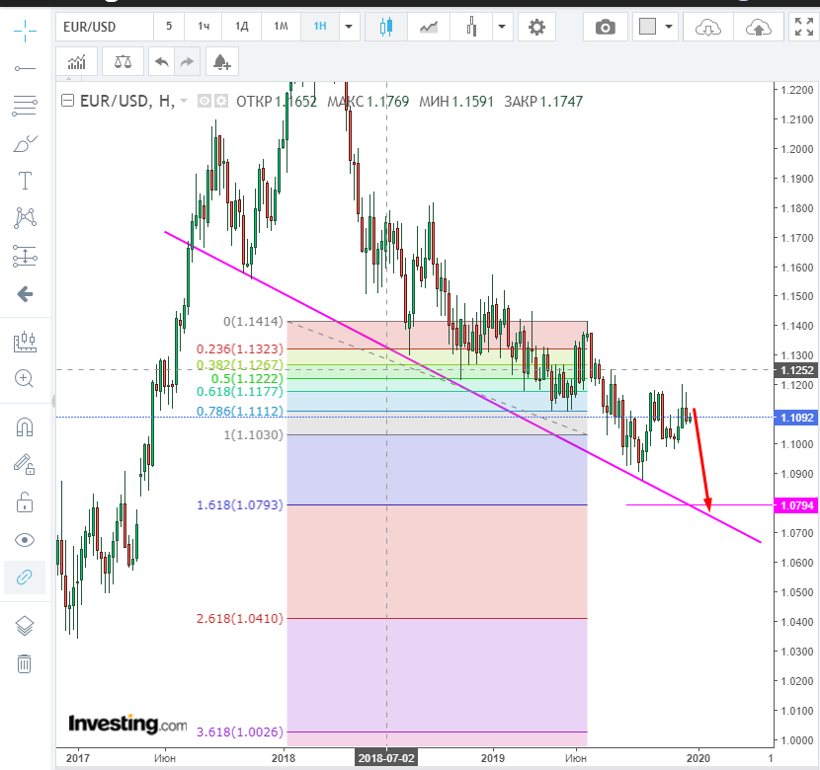Expand chart style dropdown arrow
Image resolution: width=820 pixels, height=770 pixels.
click(502, 27)
